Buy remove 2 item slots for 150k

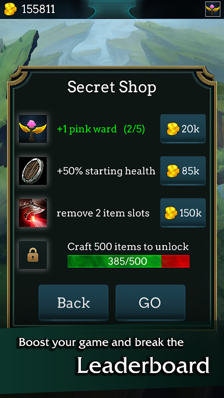(x=183, y=213)
